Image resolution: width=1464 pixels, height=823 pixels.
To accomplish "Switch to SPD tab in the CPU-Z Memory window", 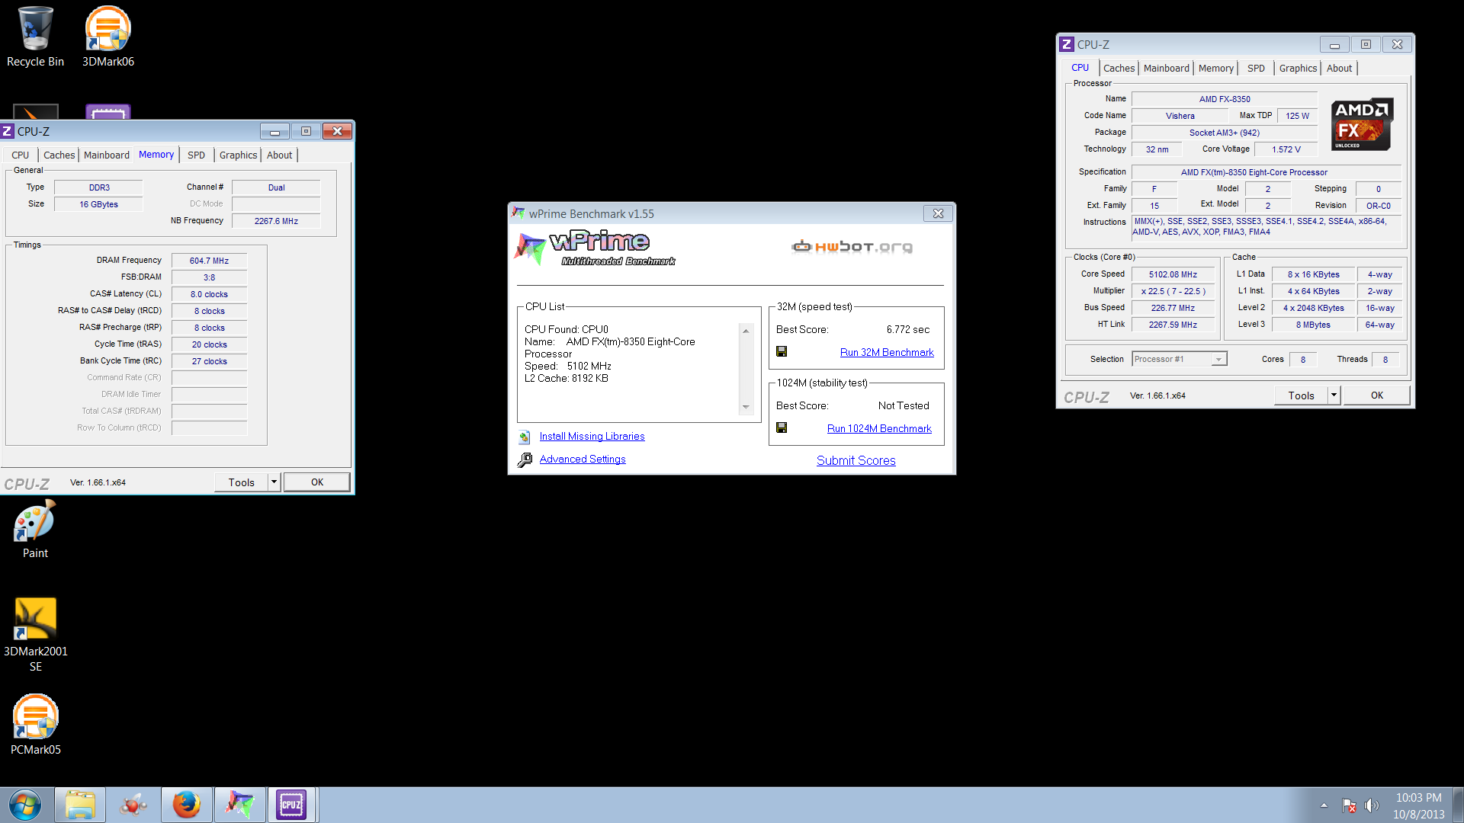I will tap(196, 155).
